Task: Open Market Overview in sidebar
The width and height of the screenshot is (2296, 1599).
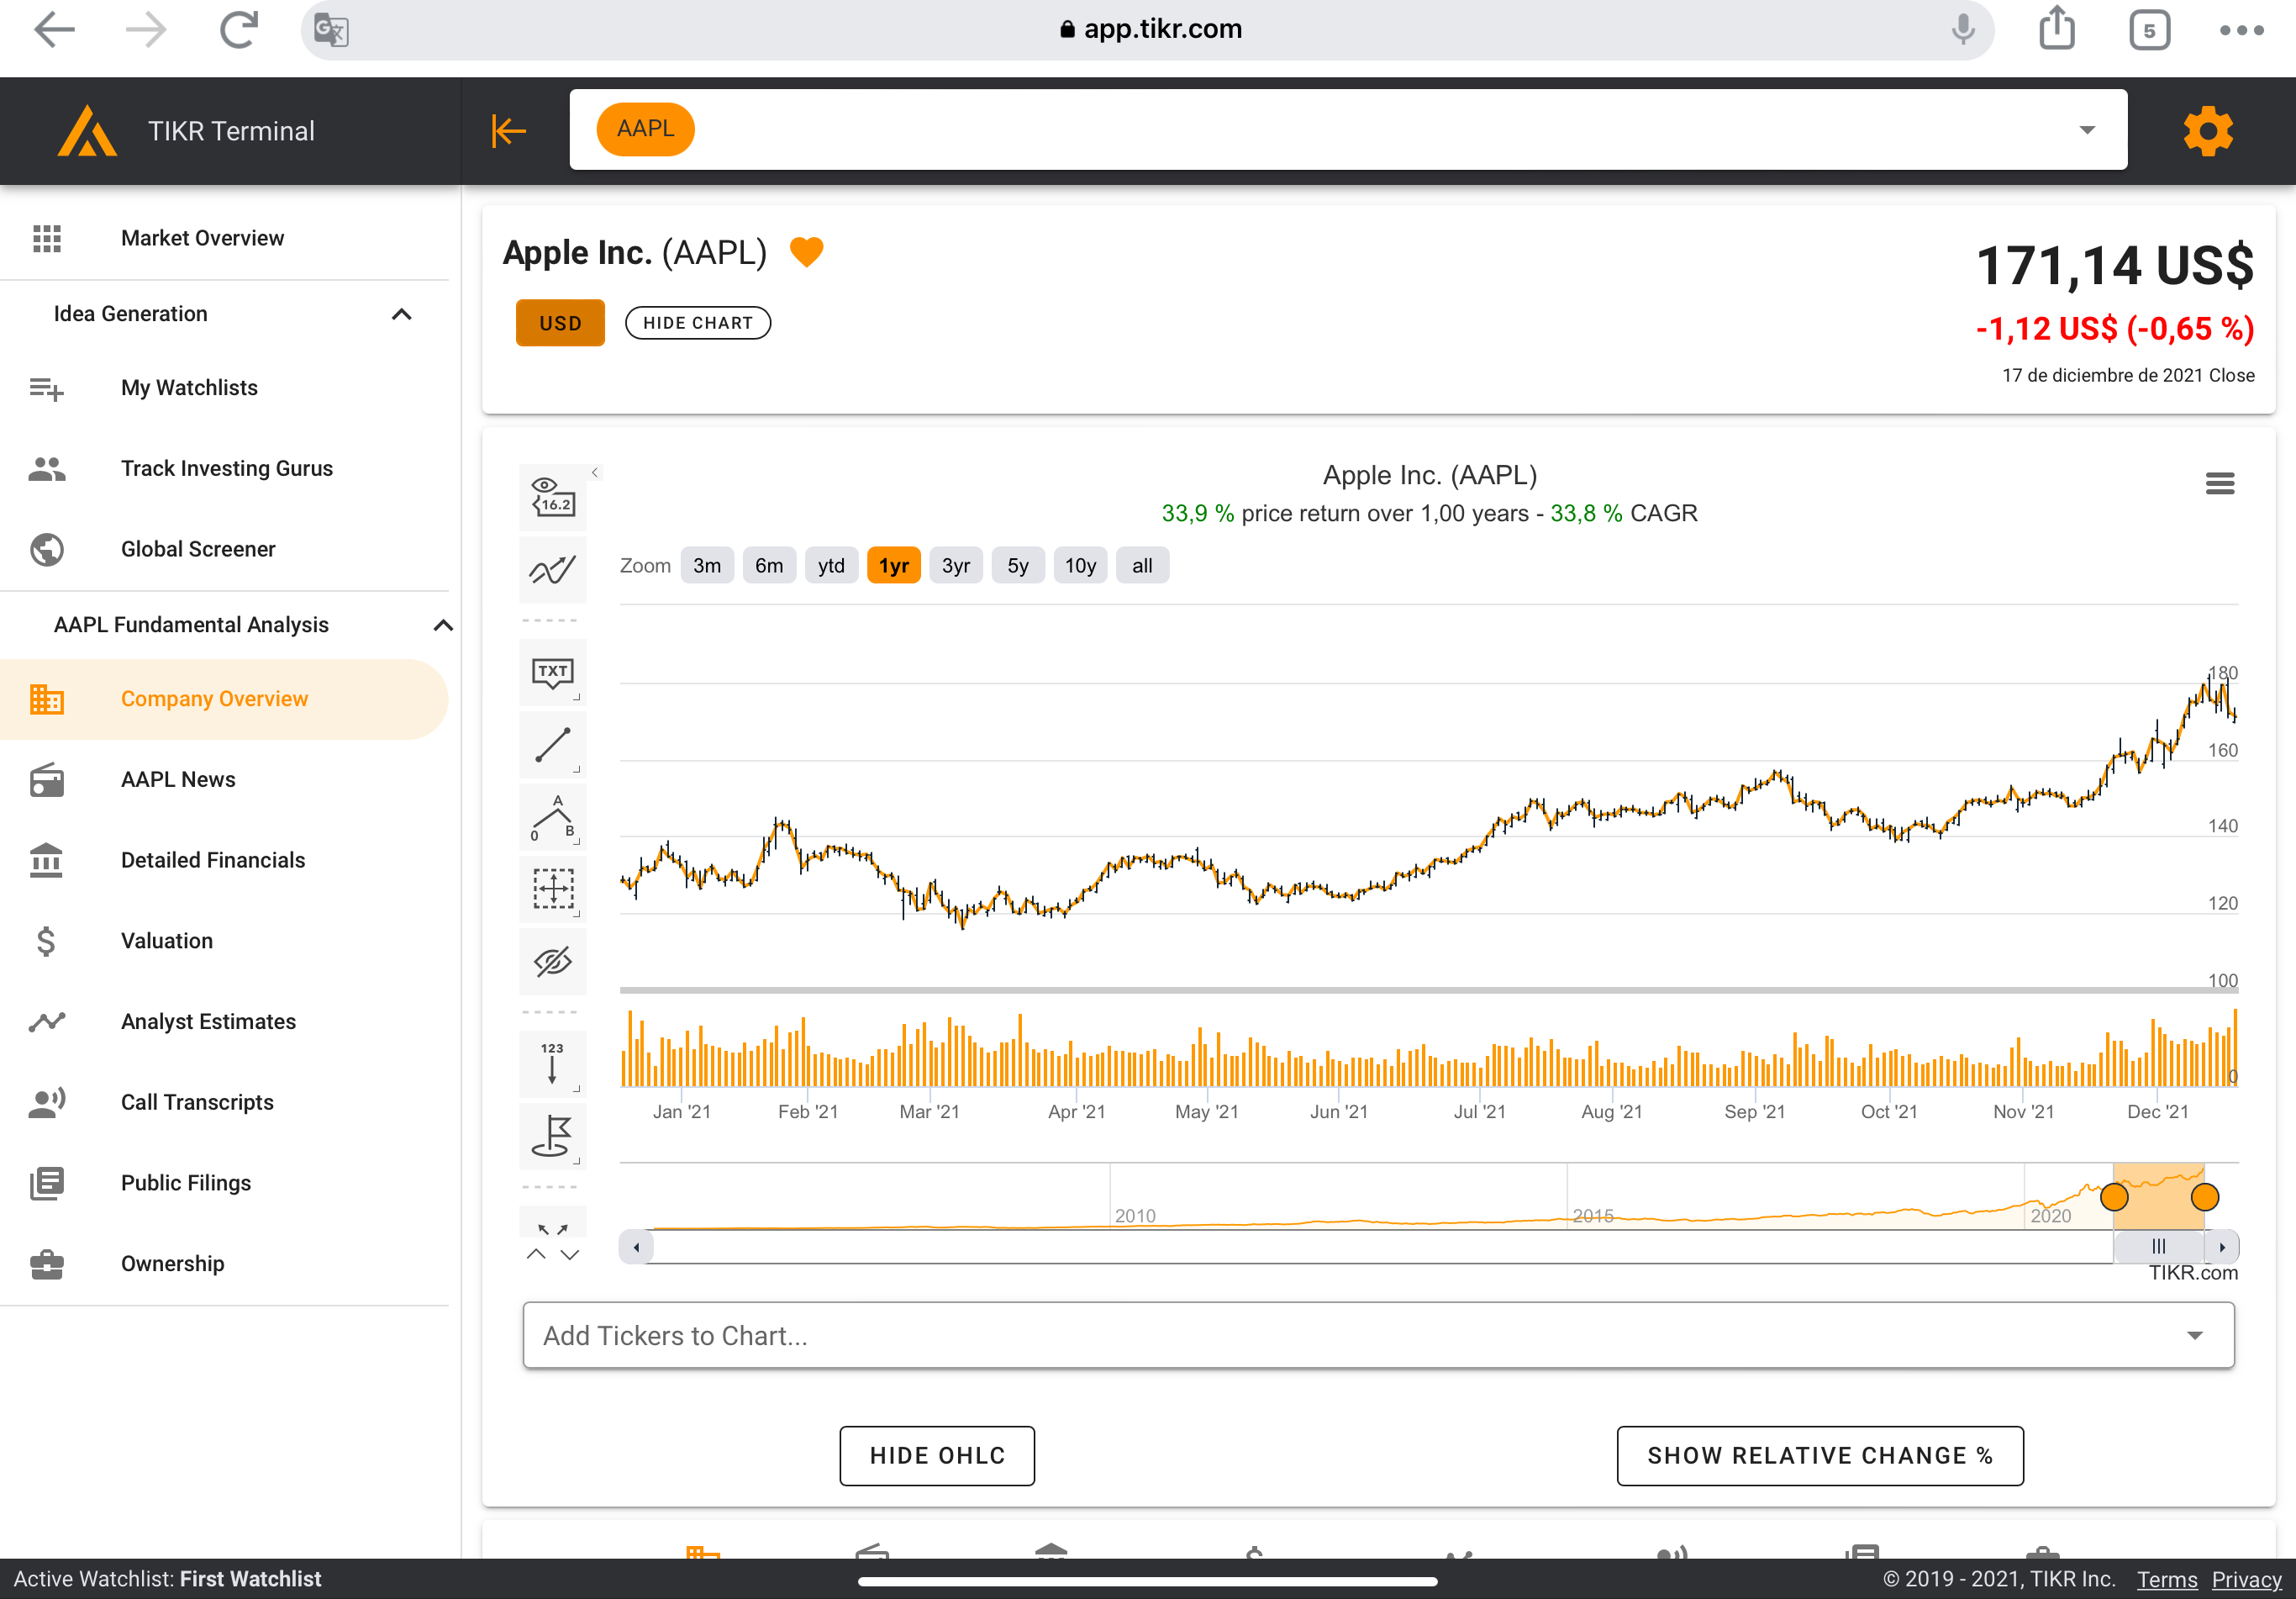Action: point(224,238)
